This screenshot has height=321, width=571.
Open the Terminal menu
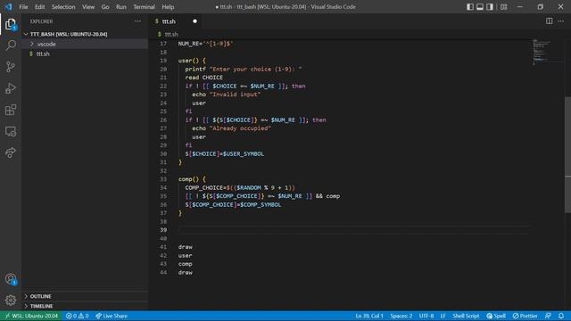tap(144, 7)
